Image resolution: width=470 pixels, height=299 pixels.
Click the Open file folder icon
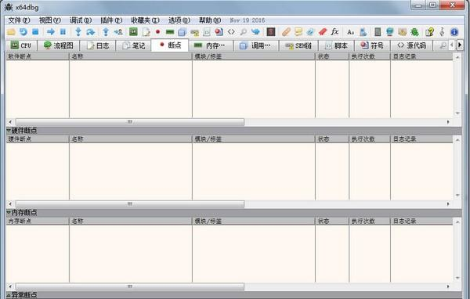11,32
